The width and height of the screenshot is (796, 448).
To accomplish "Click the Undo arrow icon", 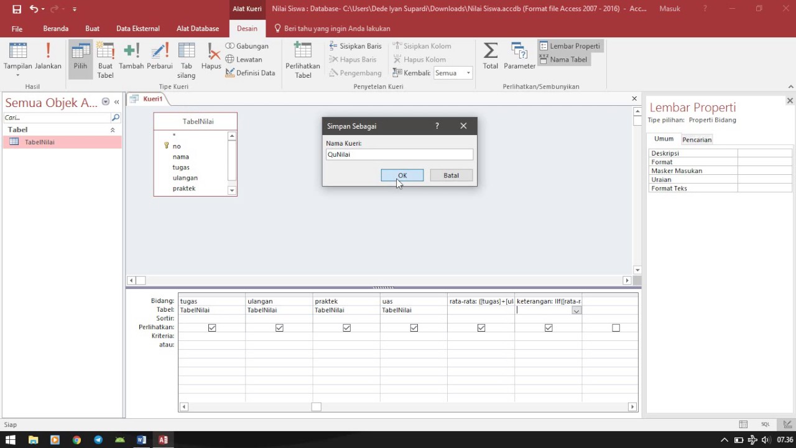I will 34,9.
